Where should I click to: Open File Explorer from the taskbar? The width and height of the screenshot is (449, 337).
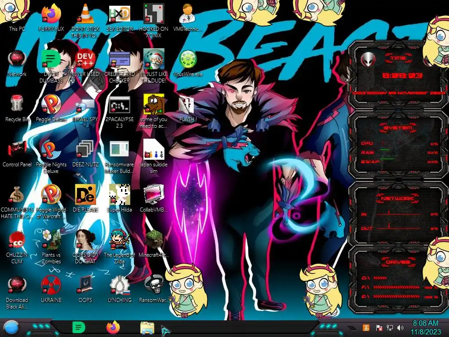point(147,328)
